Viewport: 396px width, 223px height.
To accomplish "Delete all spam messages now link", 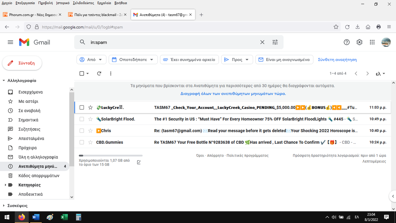I will tap(233, 94).
